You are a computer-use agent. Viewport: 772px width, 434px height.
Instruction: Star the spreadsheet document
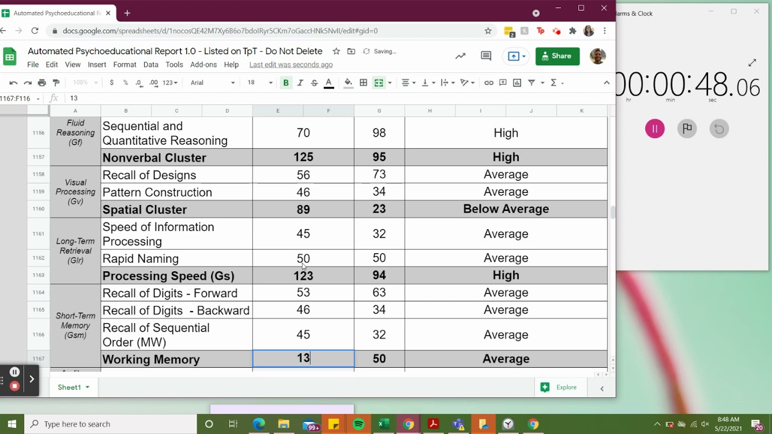337,51
